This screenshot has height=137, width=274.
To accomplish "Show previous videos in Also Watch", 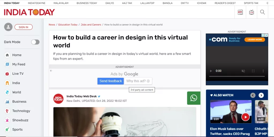I will (x=253, y=95).
